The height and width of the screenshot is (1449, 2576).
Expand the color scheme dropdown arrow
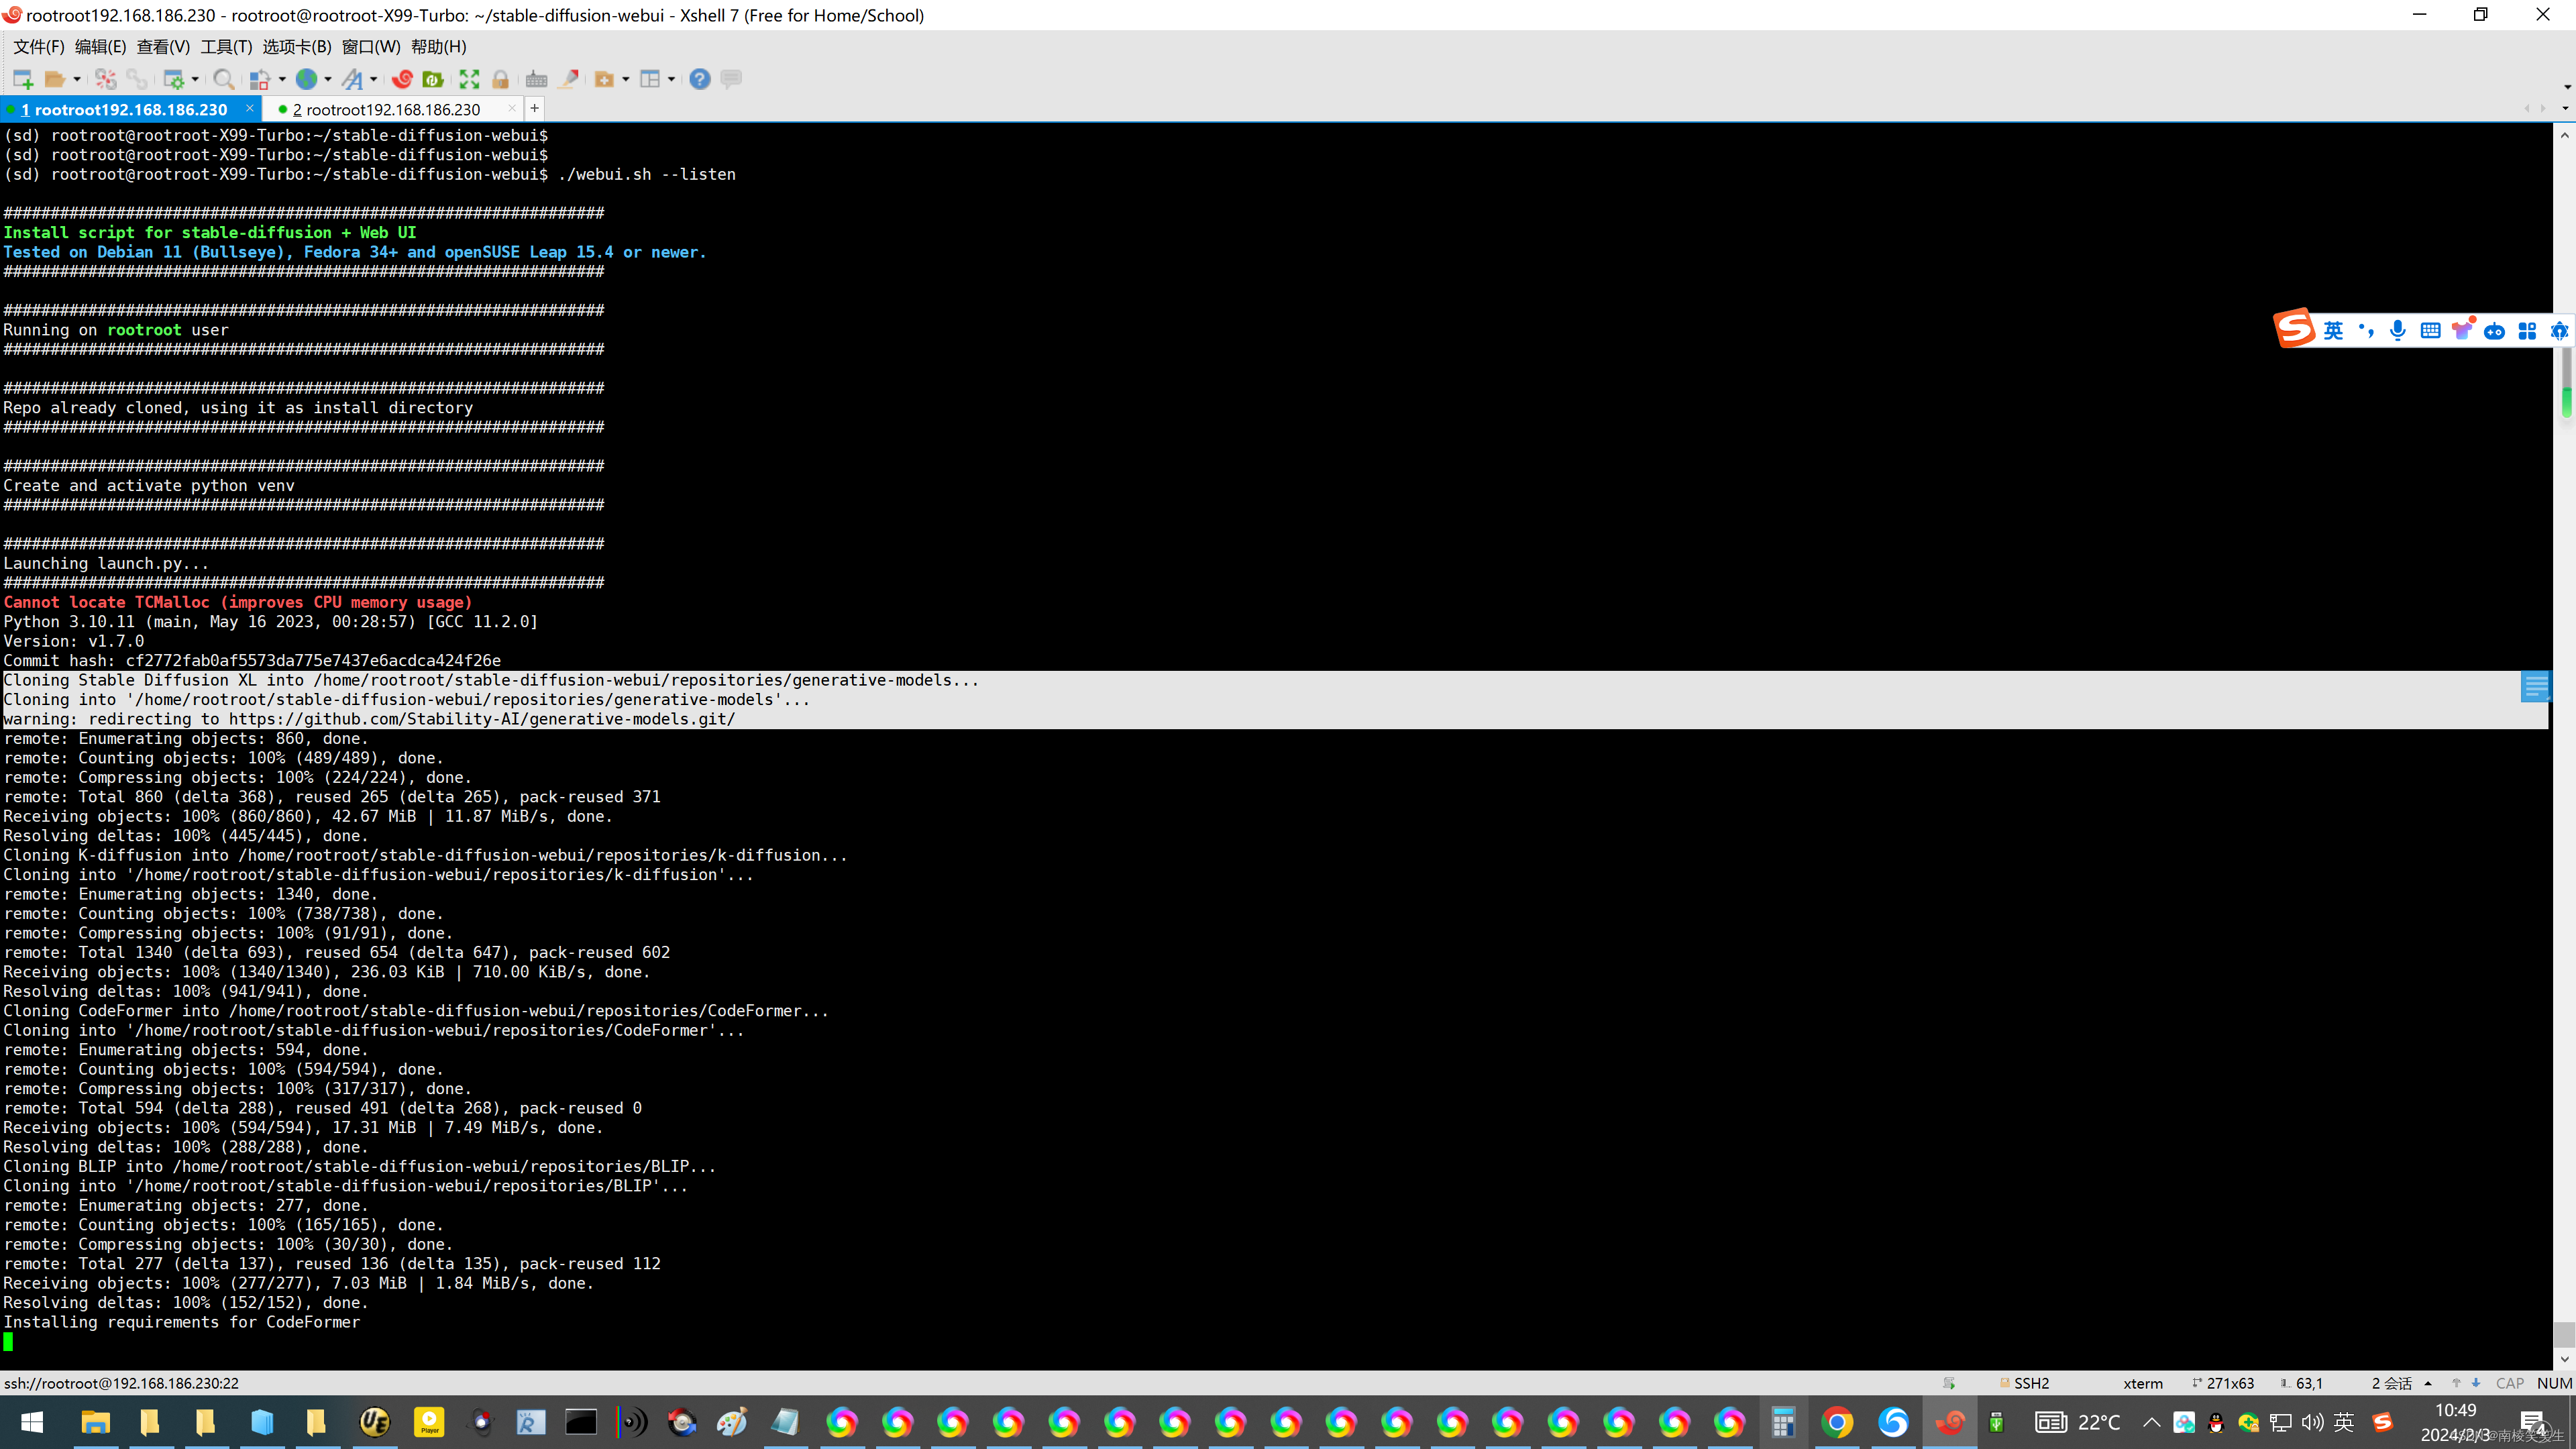tap(282, 79)
